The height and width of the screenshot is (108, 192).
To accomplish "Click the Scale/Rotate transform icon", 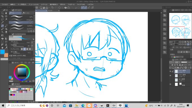I will pos(69,8).
